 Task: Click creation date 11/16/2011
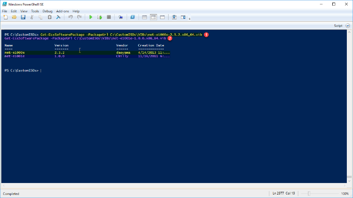[x=154, y=56]
